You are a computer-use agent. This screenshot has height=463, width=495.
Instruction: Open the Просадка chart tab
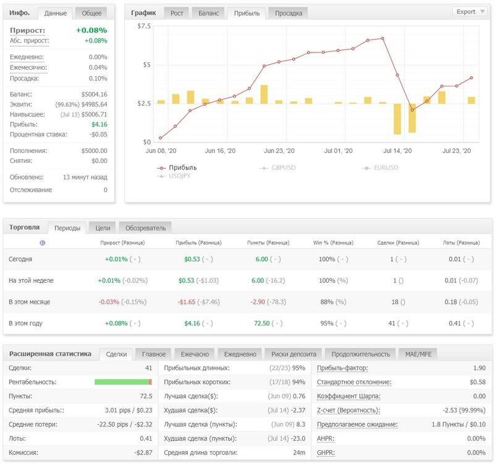click(x=288, y=13)
